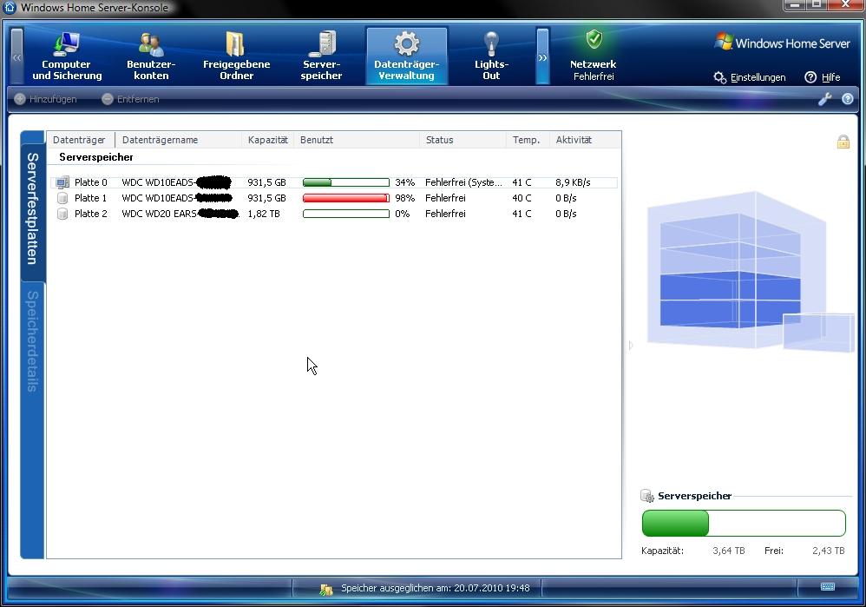Open the Computer und Sicherung tab
866x607 pixels.
pyautogui.click(x=67, y=56)
